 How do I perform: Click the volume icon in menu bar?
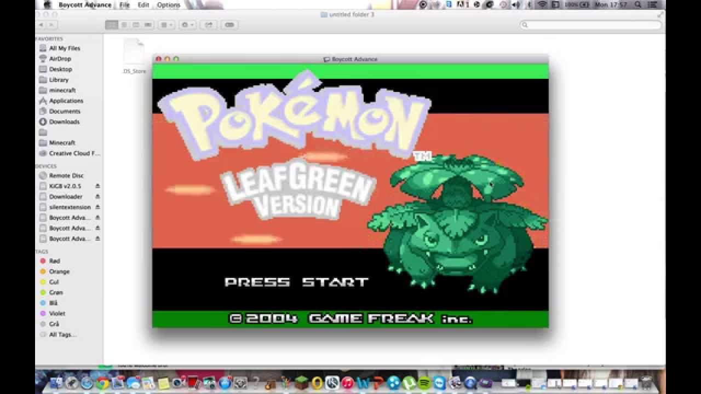coord(515,5)
